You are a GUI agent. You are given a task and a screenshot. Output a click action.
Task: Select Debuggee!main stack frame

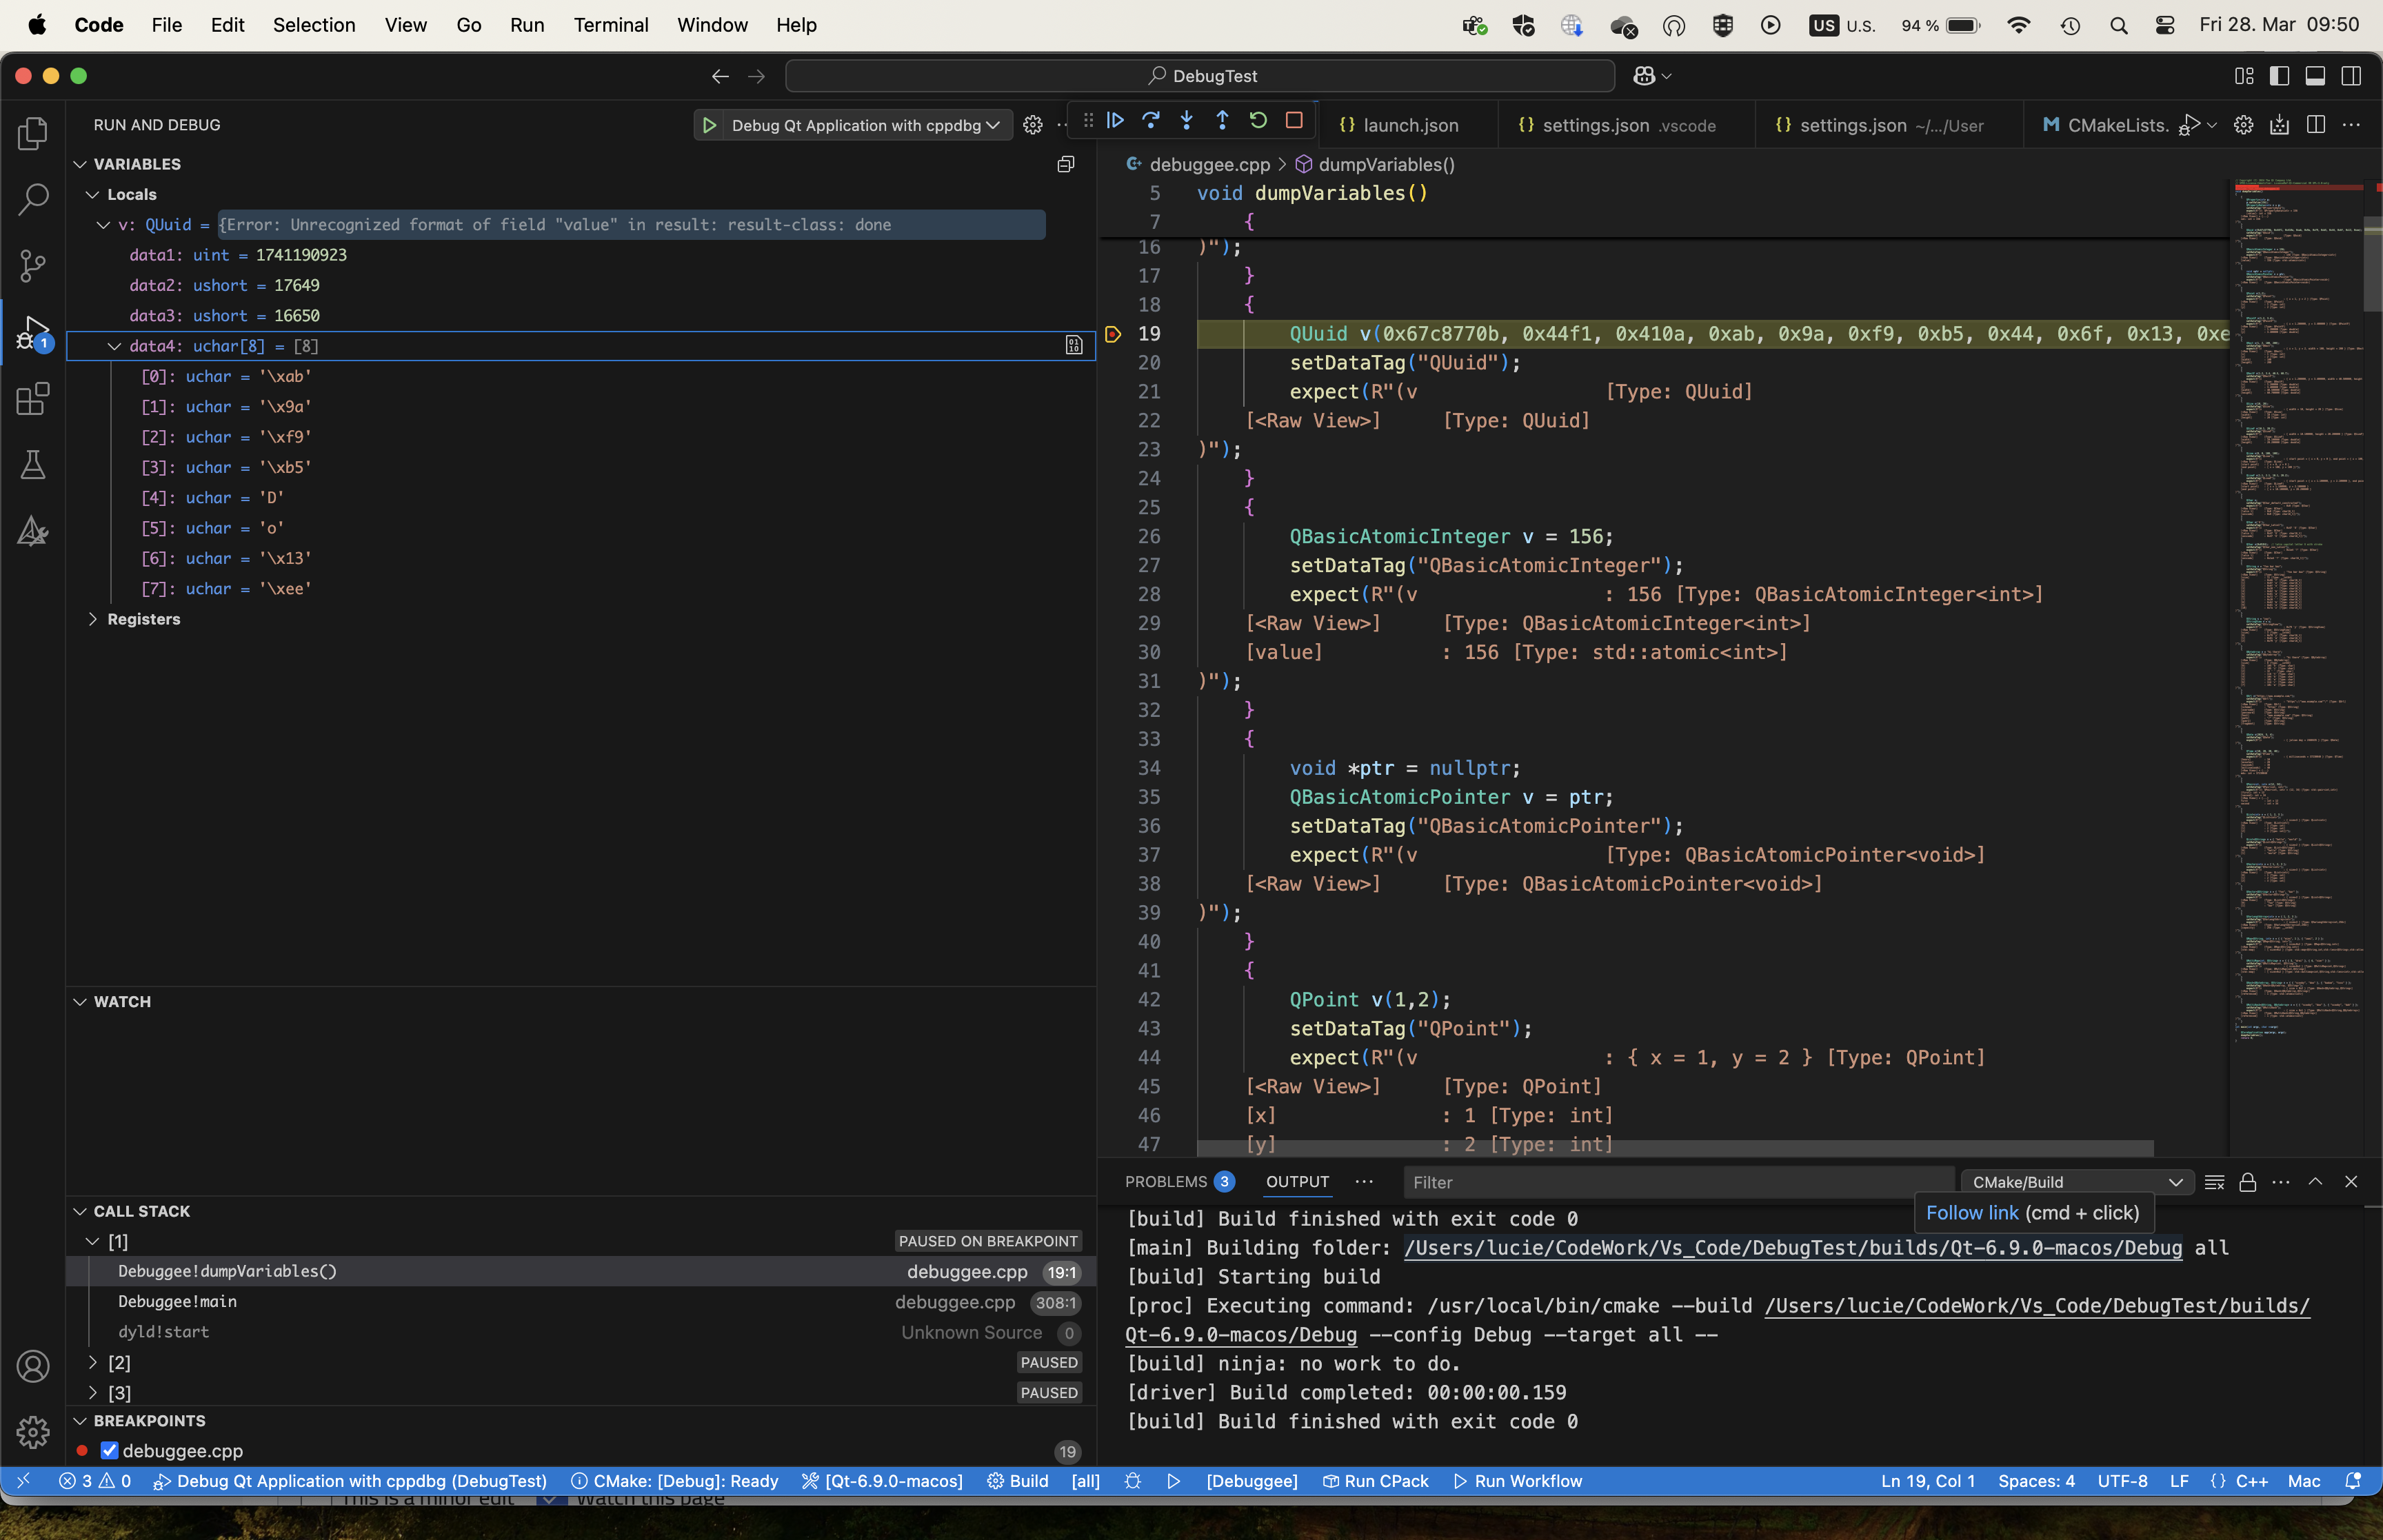[581, 1301]
